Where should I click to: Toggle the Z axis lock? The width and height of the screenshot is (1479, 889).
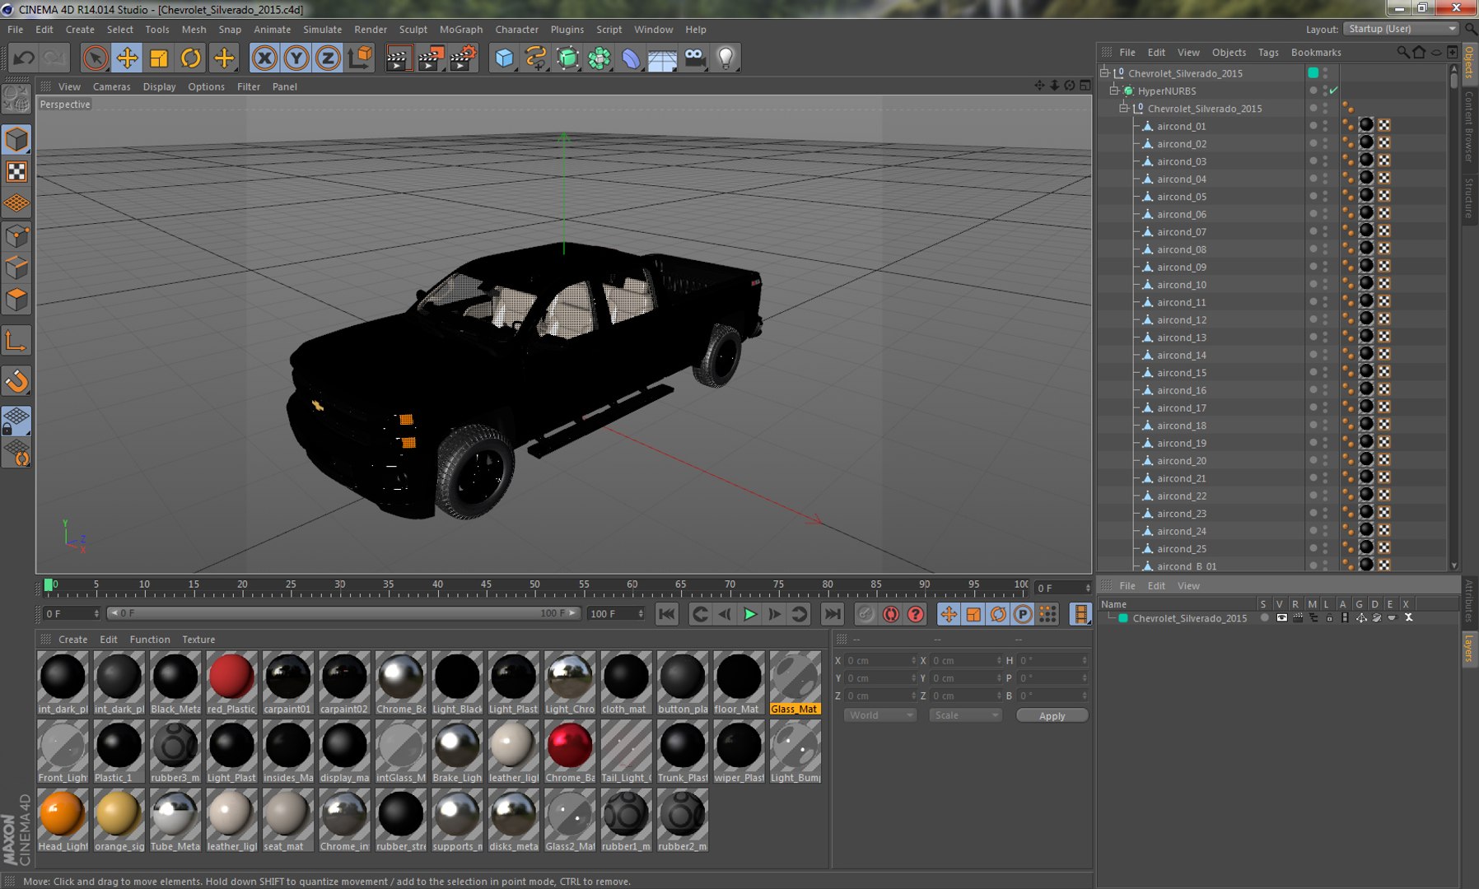328,58
